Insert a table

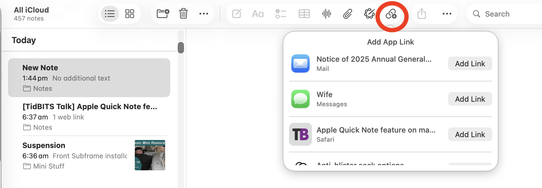(x=304, y=14)
